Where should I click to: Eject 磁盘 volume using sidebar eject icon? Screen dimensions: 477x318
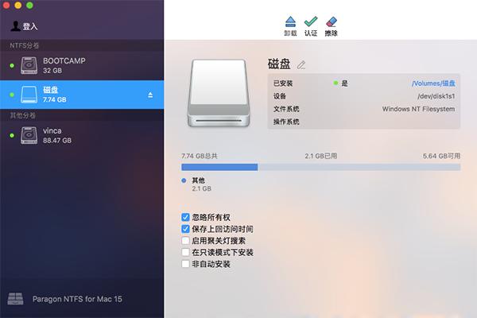click(x=150, y=95)
